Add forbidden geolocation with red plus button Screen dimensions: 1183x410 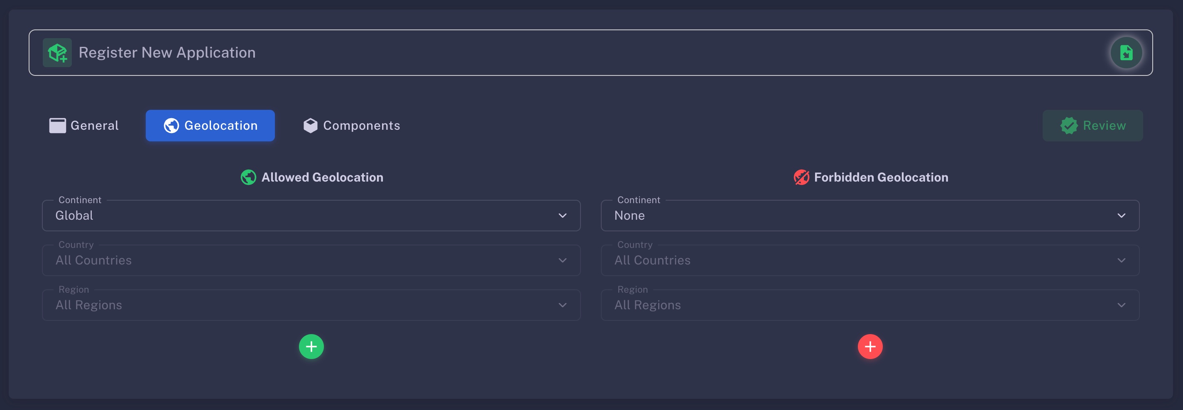[870, 346]
